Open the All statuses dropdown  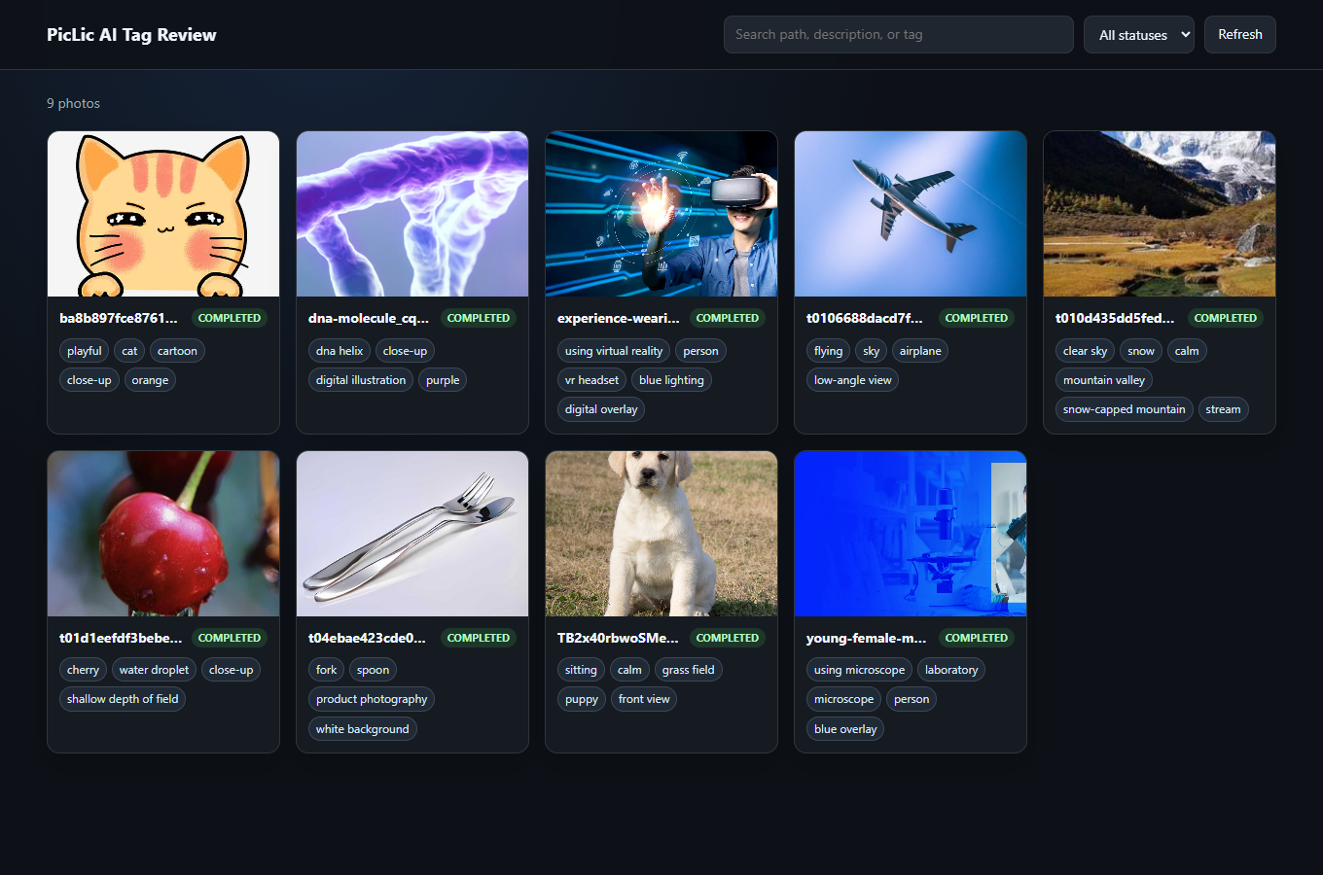[x=1139, y=35]
